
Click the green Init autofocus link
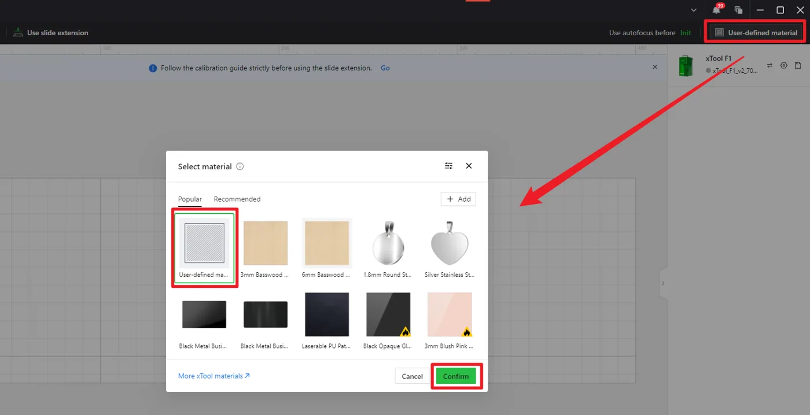pos(686,33)
